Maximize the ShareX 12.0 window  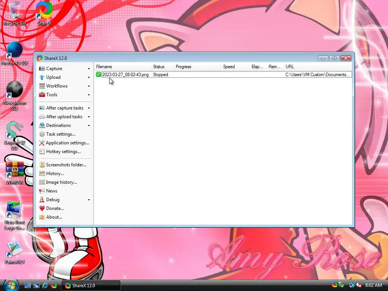(334, 58)
